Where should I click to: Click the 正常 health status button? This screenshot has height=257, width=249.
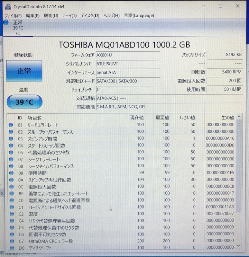[x=24, y=71]
